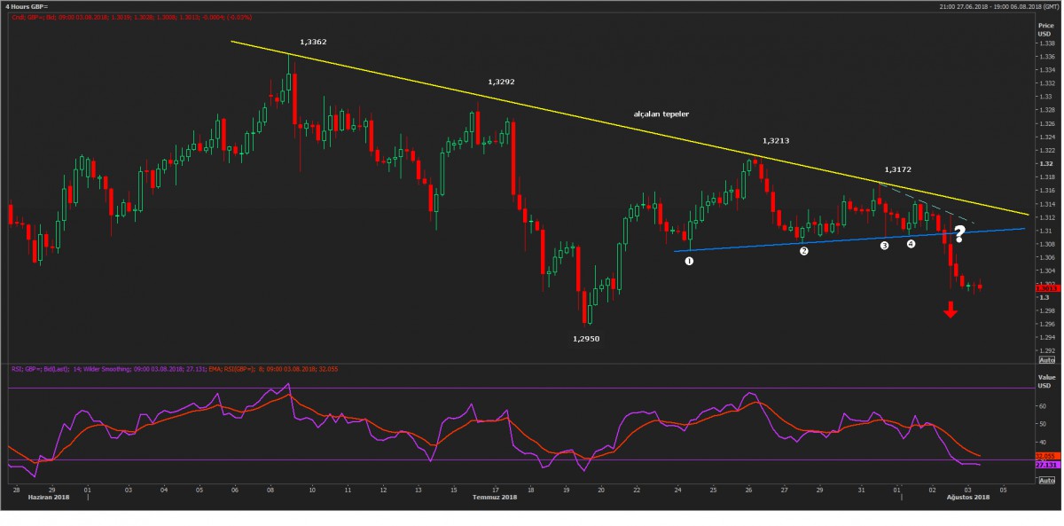Toggle Auto scale on the price axis
Viewport: 1064px width, 526px height.
[x=1046, y=359]
